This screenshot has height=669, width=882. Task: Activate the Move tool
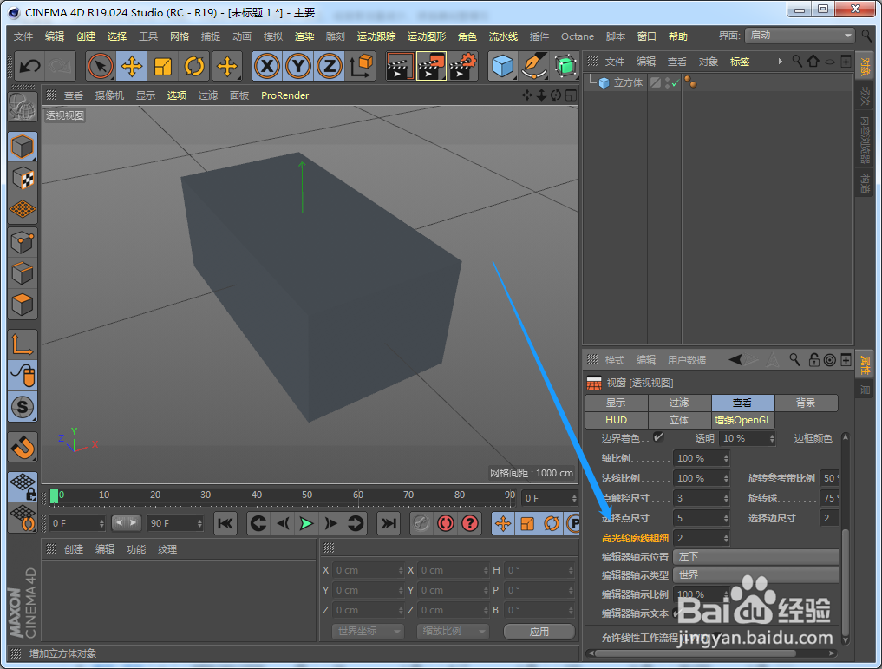(x=132, y=67)
